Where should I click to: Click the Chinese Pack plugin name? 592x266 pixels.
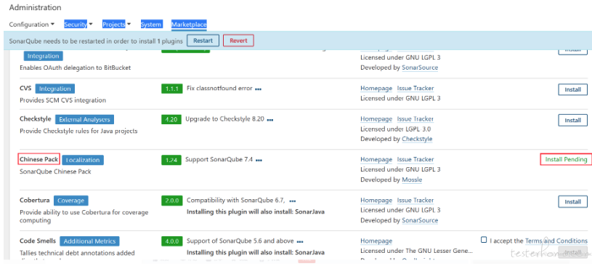[39, 159]
